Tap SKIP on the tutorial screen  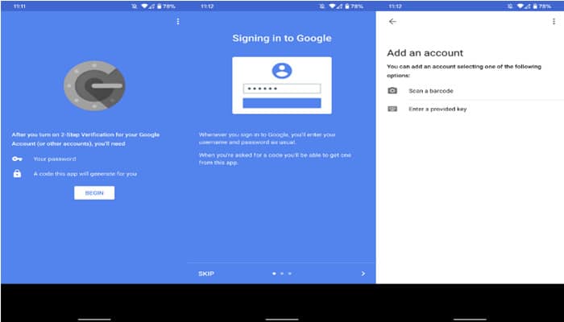[x=206, y=274]
